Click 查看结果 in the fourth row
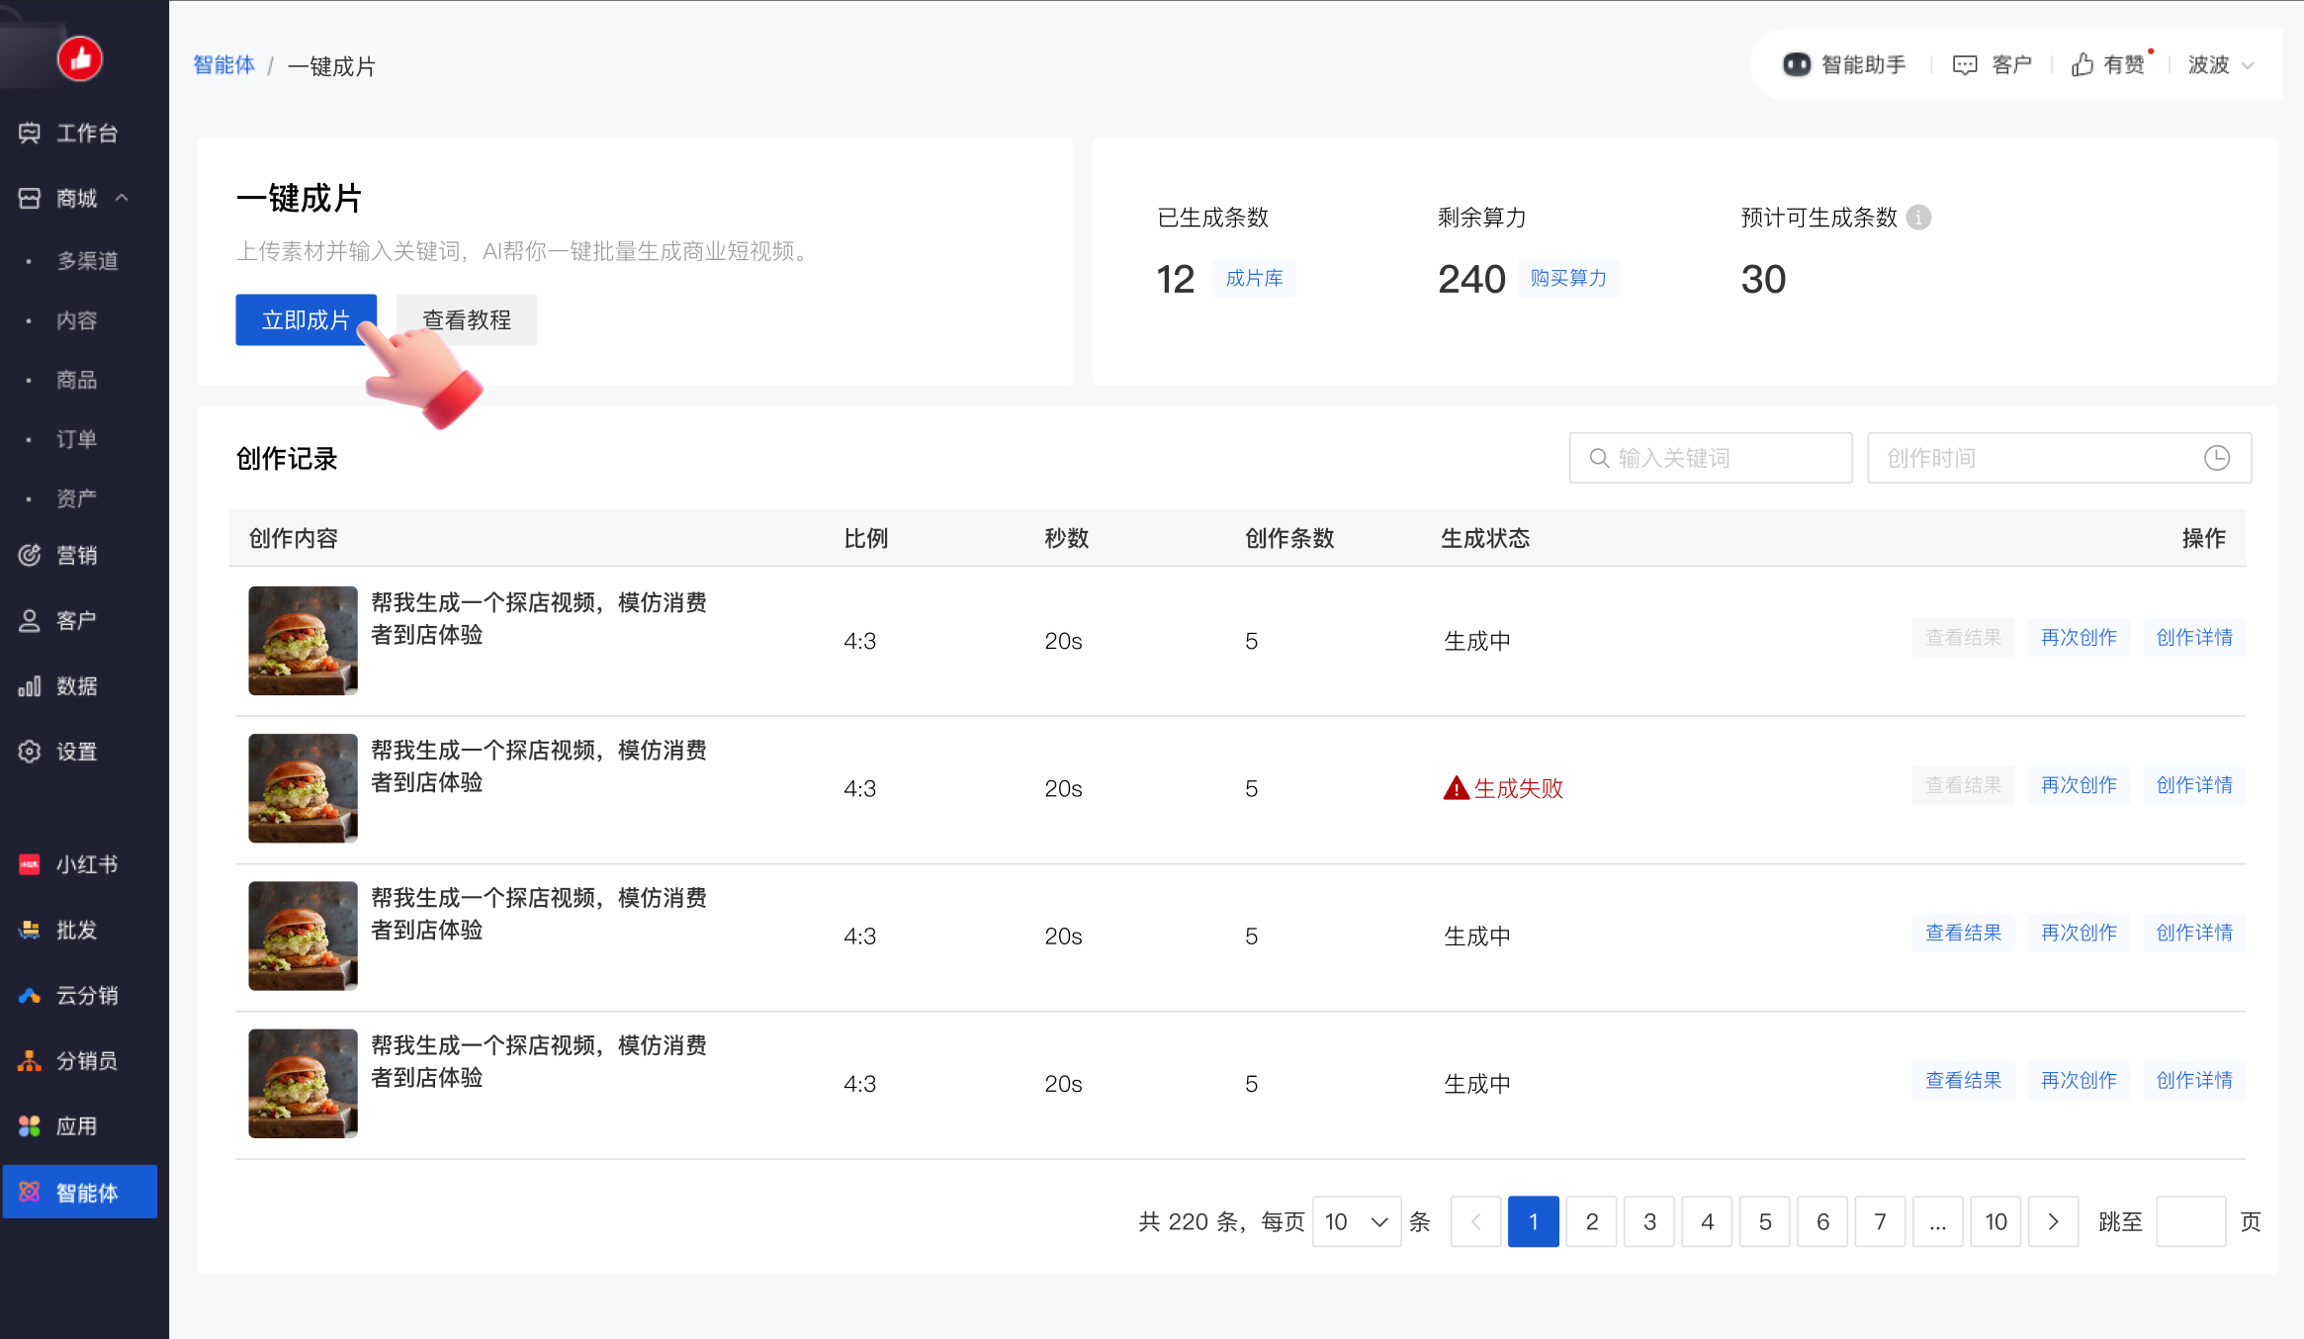This screenshot has height=1339, width=2304. click(x=1963, y=1080)
